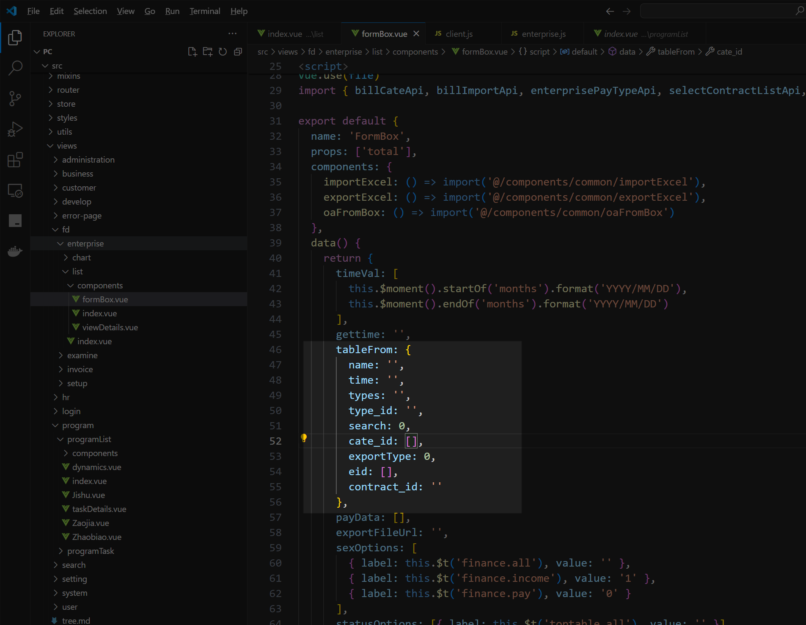Open the Extensions view
Viewport: 806px width, 625px height.
click(15, 160)
